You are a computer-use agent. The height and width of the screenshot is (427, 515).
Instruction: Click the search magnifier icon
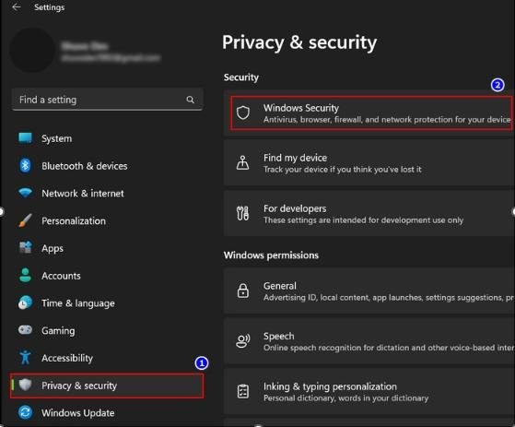click(190, 100)
